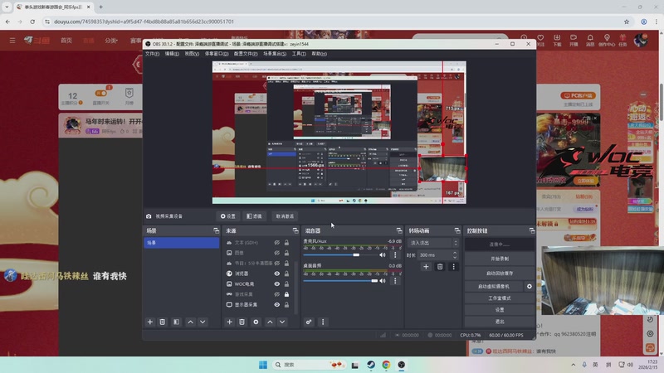Select the 场景 scene in Scenes list

pos(182,243)
